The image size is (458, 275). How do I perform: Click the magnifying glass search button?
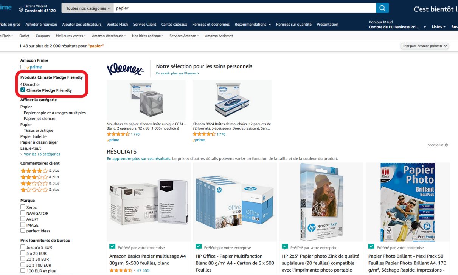(x=382, y=8)
